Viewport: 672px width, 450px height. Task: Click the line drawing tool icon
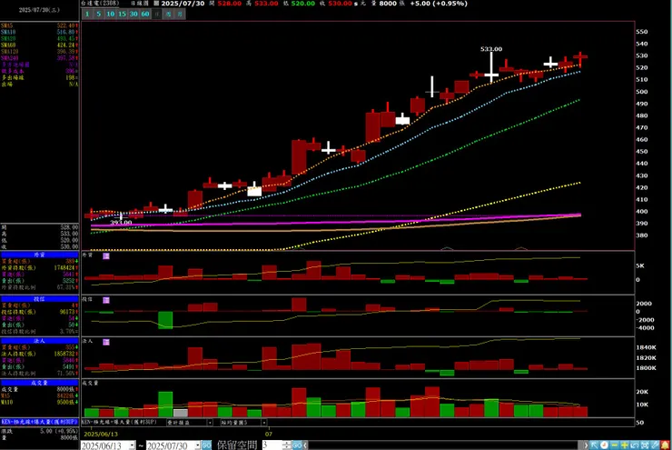(x=655, y=445)
